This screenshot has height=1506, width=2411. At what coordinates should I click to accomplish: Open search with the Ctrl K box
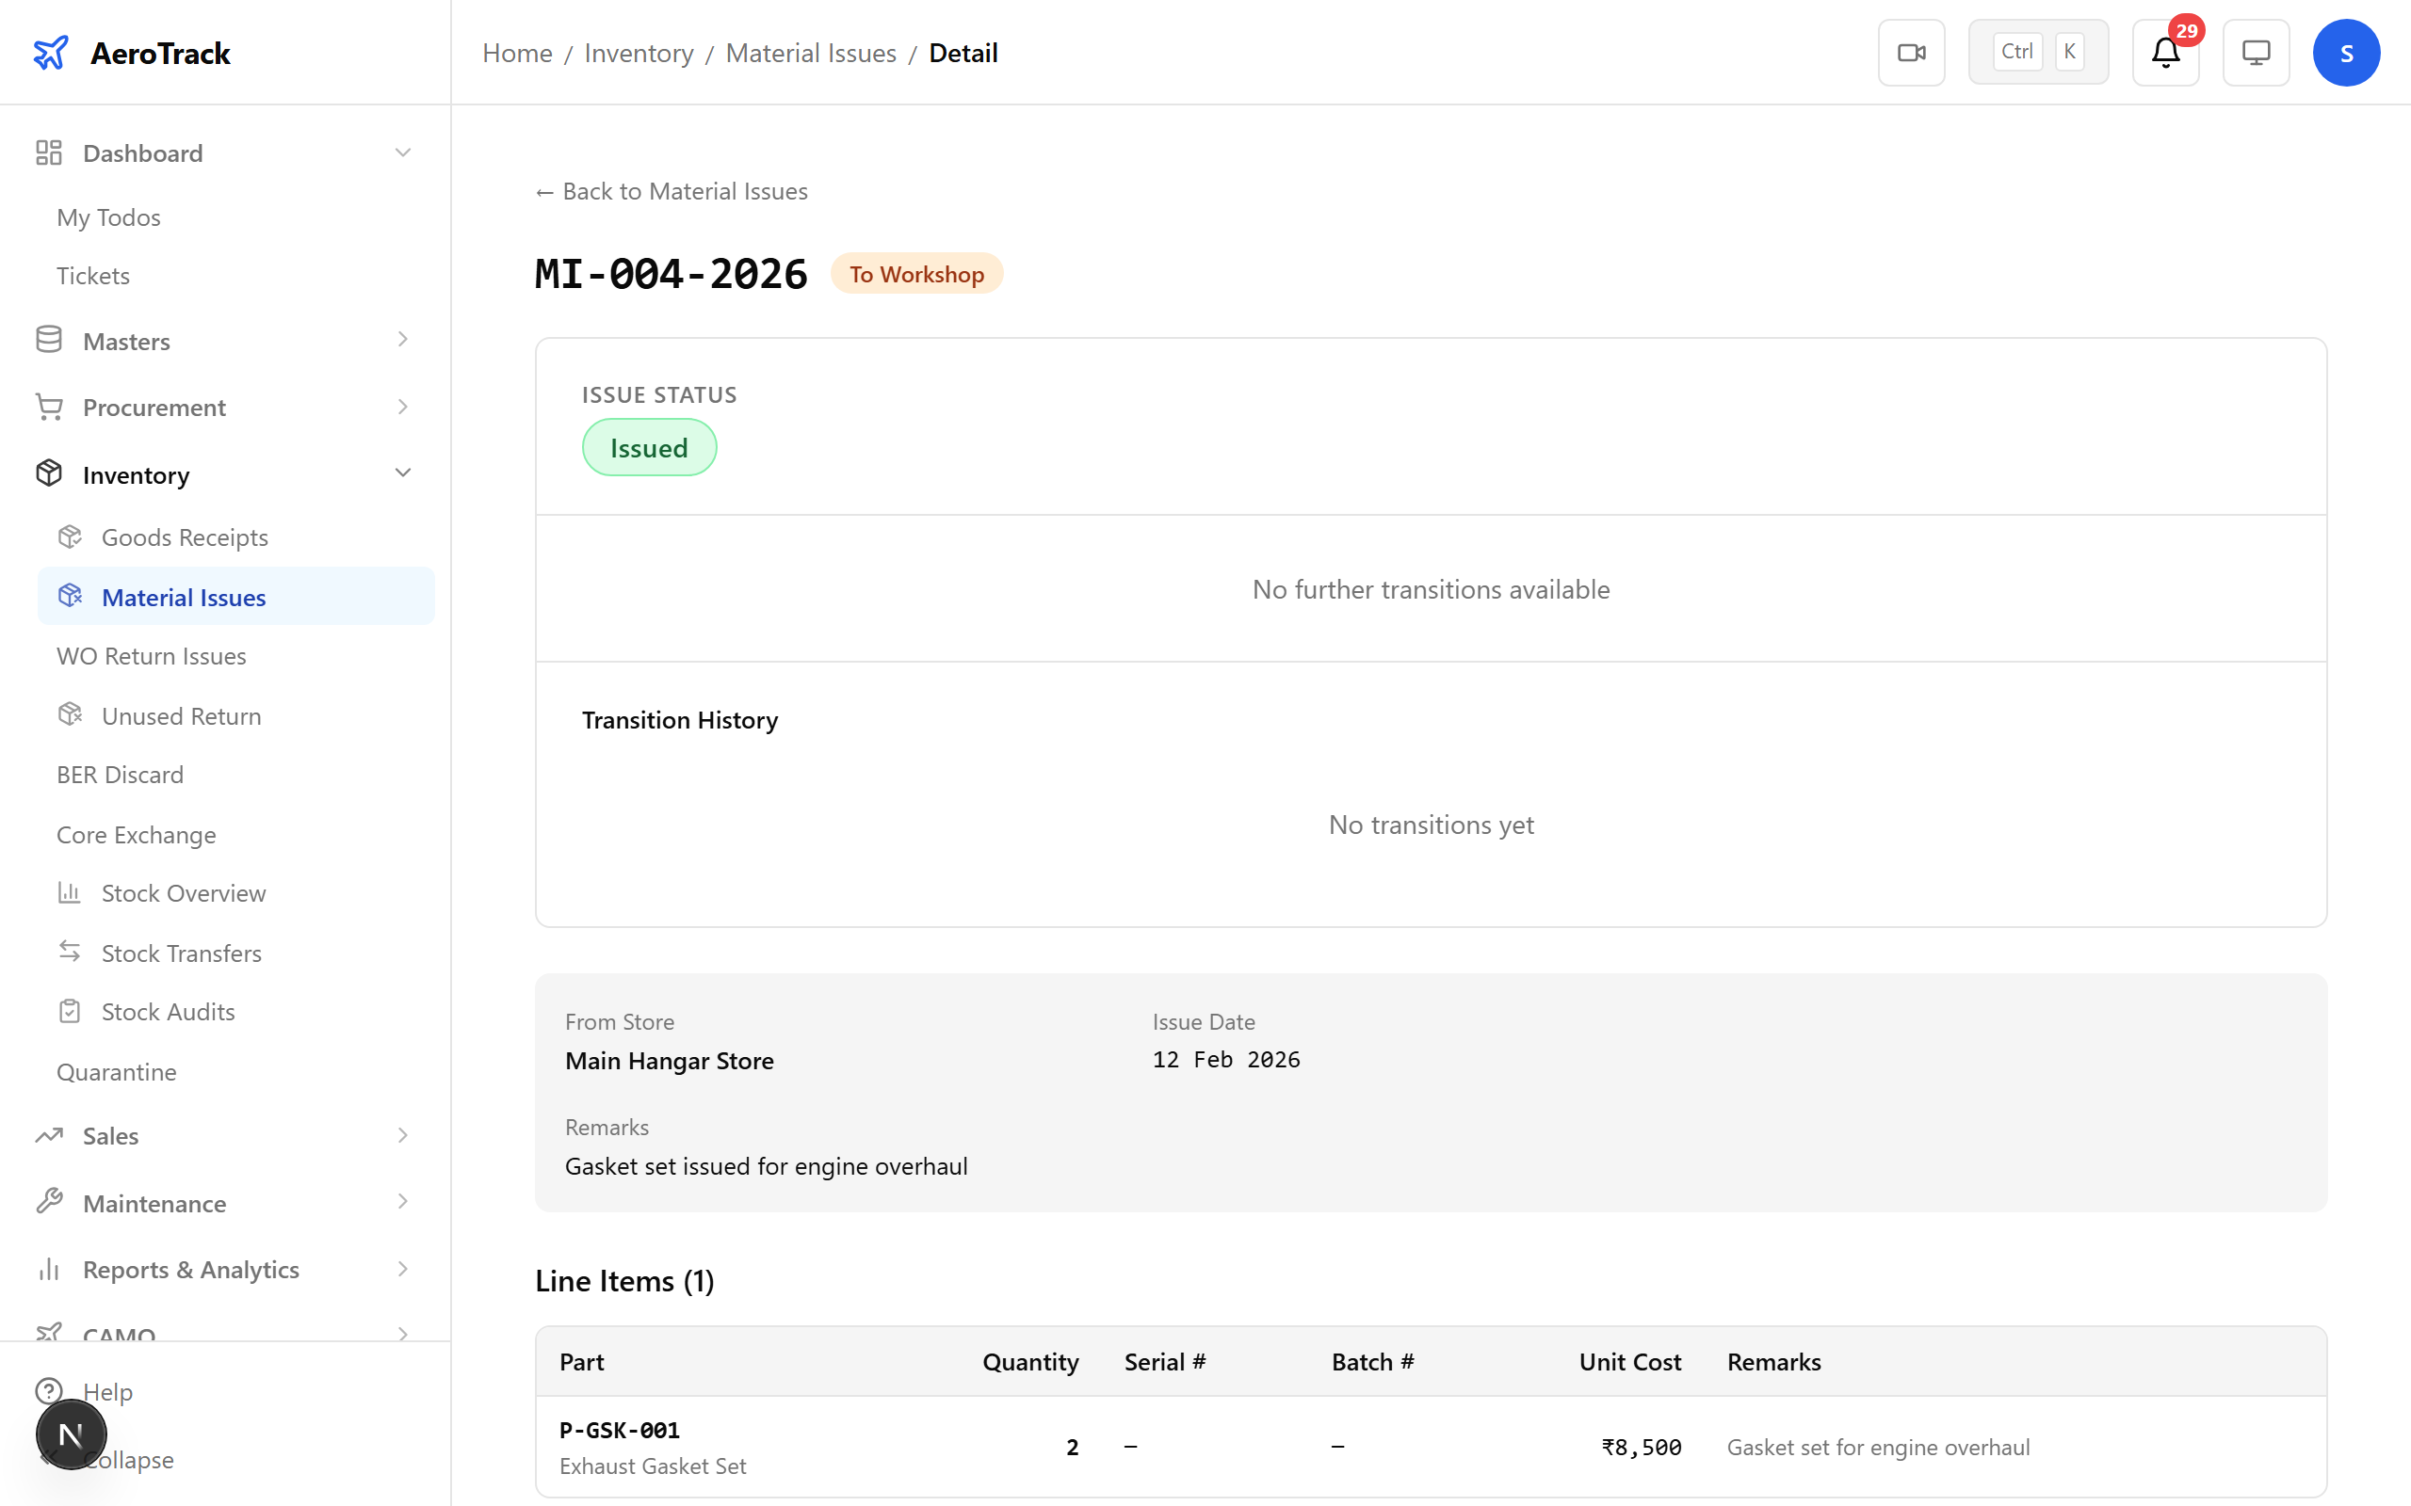[x=2037, y=51]
